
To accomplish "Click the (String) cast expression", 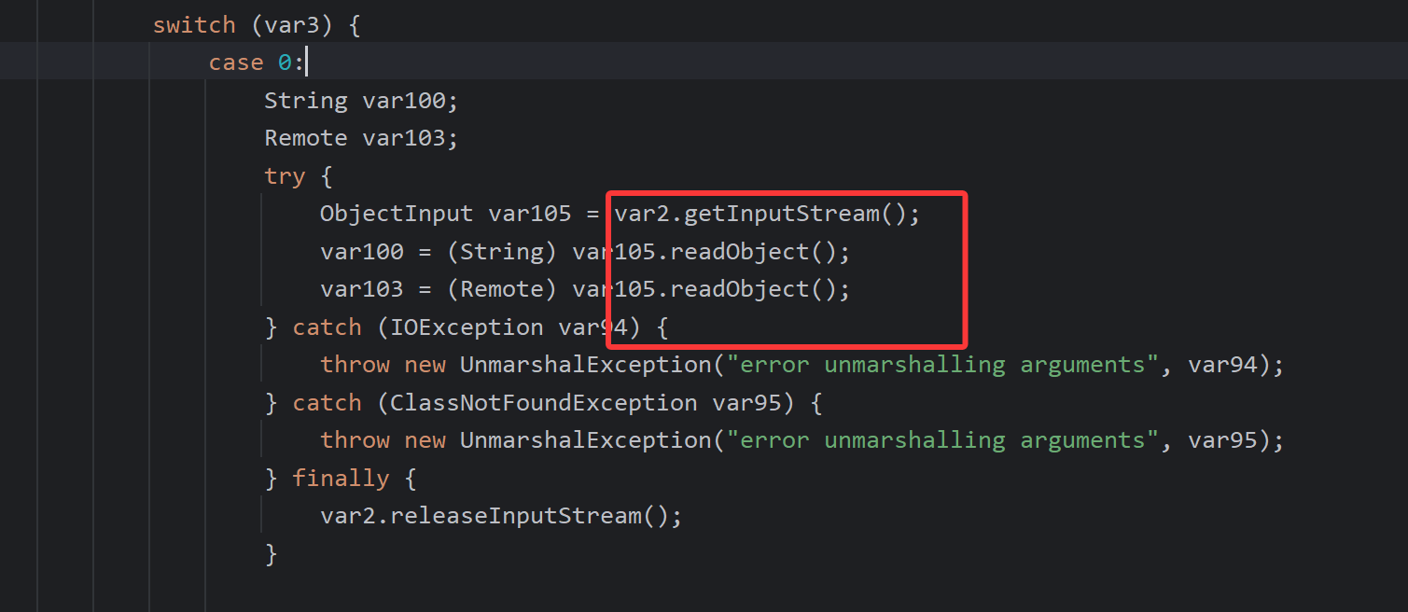I will (502, 252).
